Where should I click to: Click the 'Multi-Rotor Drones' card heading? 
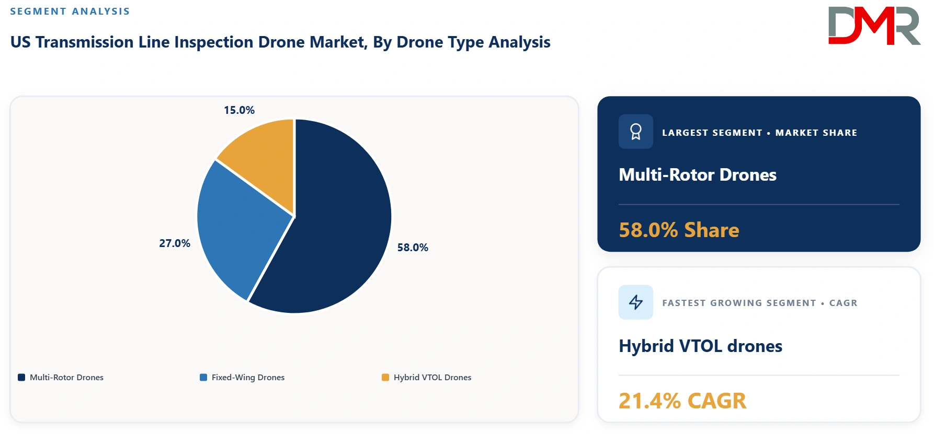click(x=698, y=174)
